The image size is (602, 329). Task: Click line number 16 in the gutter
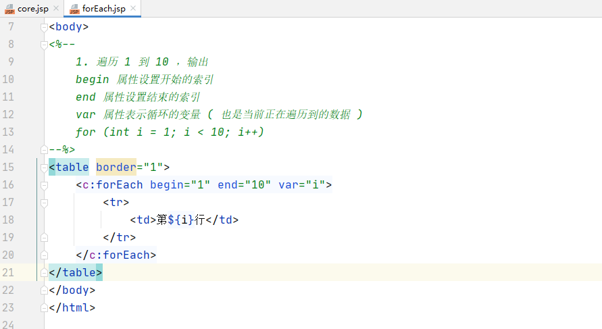coord(8,184)
